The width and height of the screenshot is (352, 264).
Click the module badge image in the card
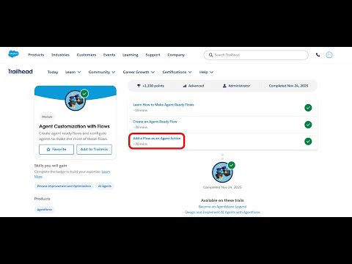(76, 100)
